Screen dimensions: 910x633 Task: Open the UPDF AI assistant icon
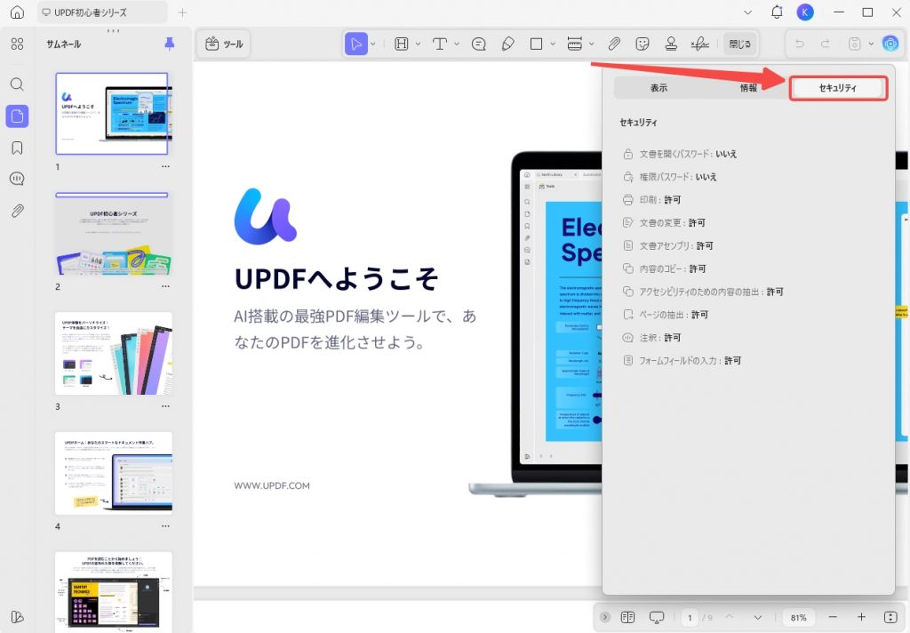pyautogui.click(x=890, y=44)
